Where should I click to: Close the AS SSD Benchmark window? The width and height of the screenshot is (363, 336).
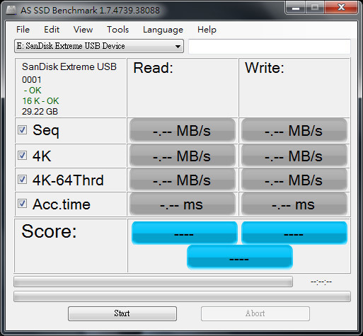(341, 7)
